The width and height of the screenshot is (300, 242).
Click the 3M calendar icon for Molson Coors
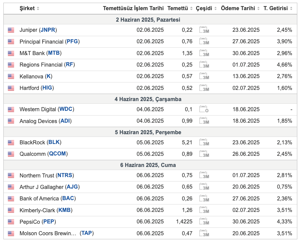click(x=204, y=233)
